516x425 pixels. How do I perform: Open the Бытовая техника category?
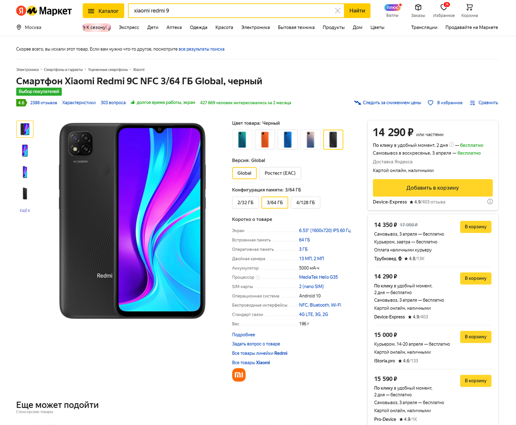click(x=296, y=28)
